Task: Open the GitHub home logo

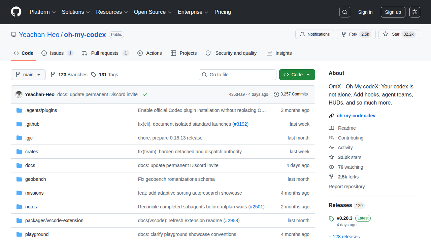Action: 16,12
